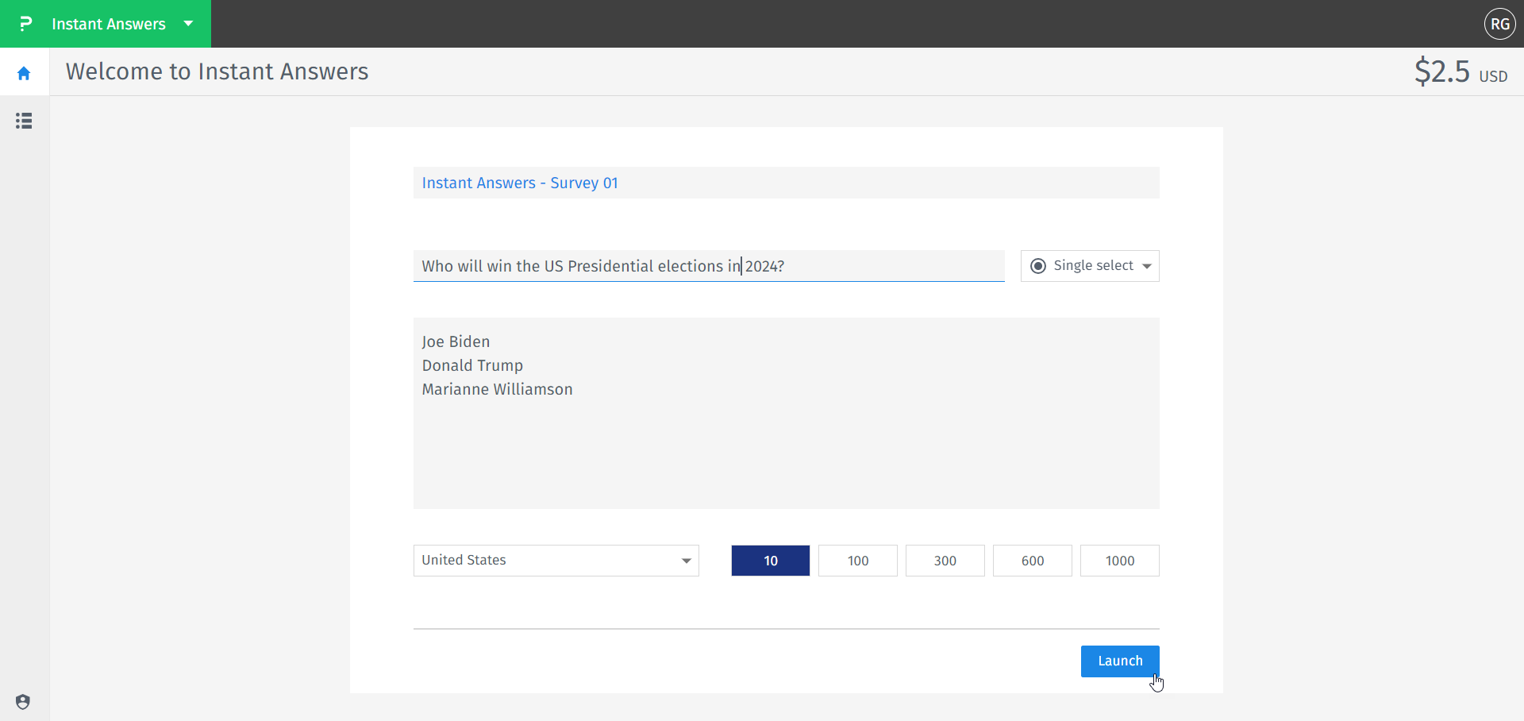This screenshot has height=721, width=1524.
Task: Click the Instant Answers - Survey 01 title
Action: point(520,183)
